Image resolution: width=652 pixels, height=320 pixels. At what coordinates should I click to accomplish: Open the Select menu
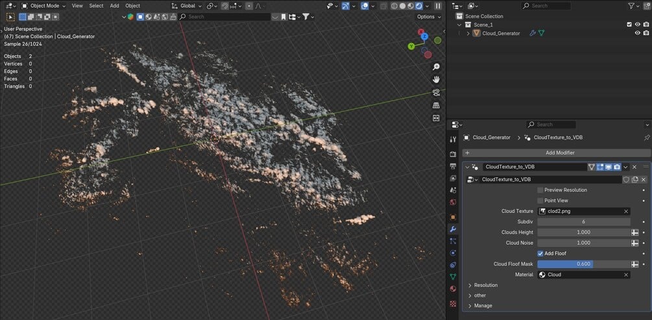(x=97, y=6)
